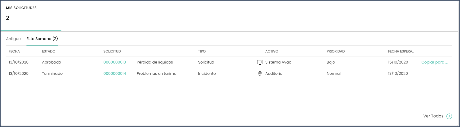The height and width of the screenshot is (127, 460).
Task: Click the Mis Solicitudes summary card
Action: point(31,16)
